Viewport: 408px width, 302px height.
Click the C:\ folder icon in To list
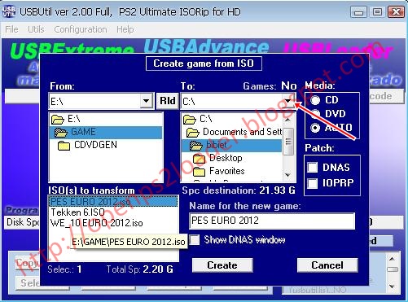[x=190, y=119]
